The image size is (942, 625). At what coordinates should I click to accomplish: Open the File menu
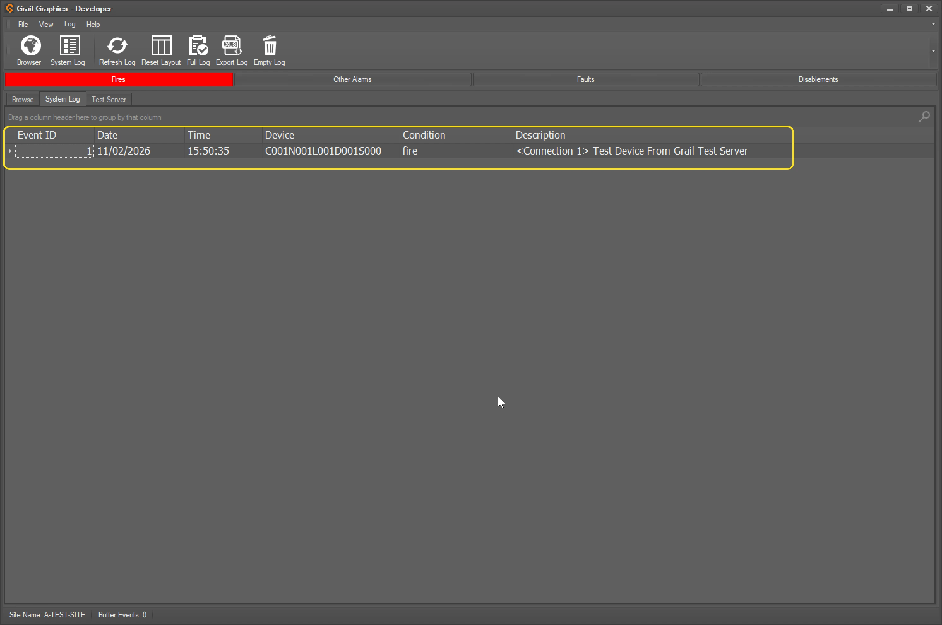click(23, 25)
